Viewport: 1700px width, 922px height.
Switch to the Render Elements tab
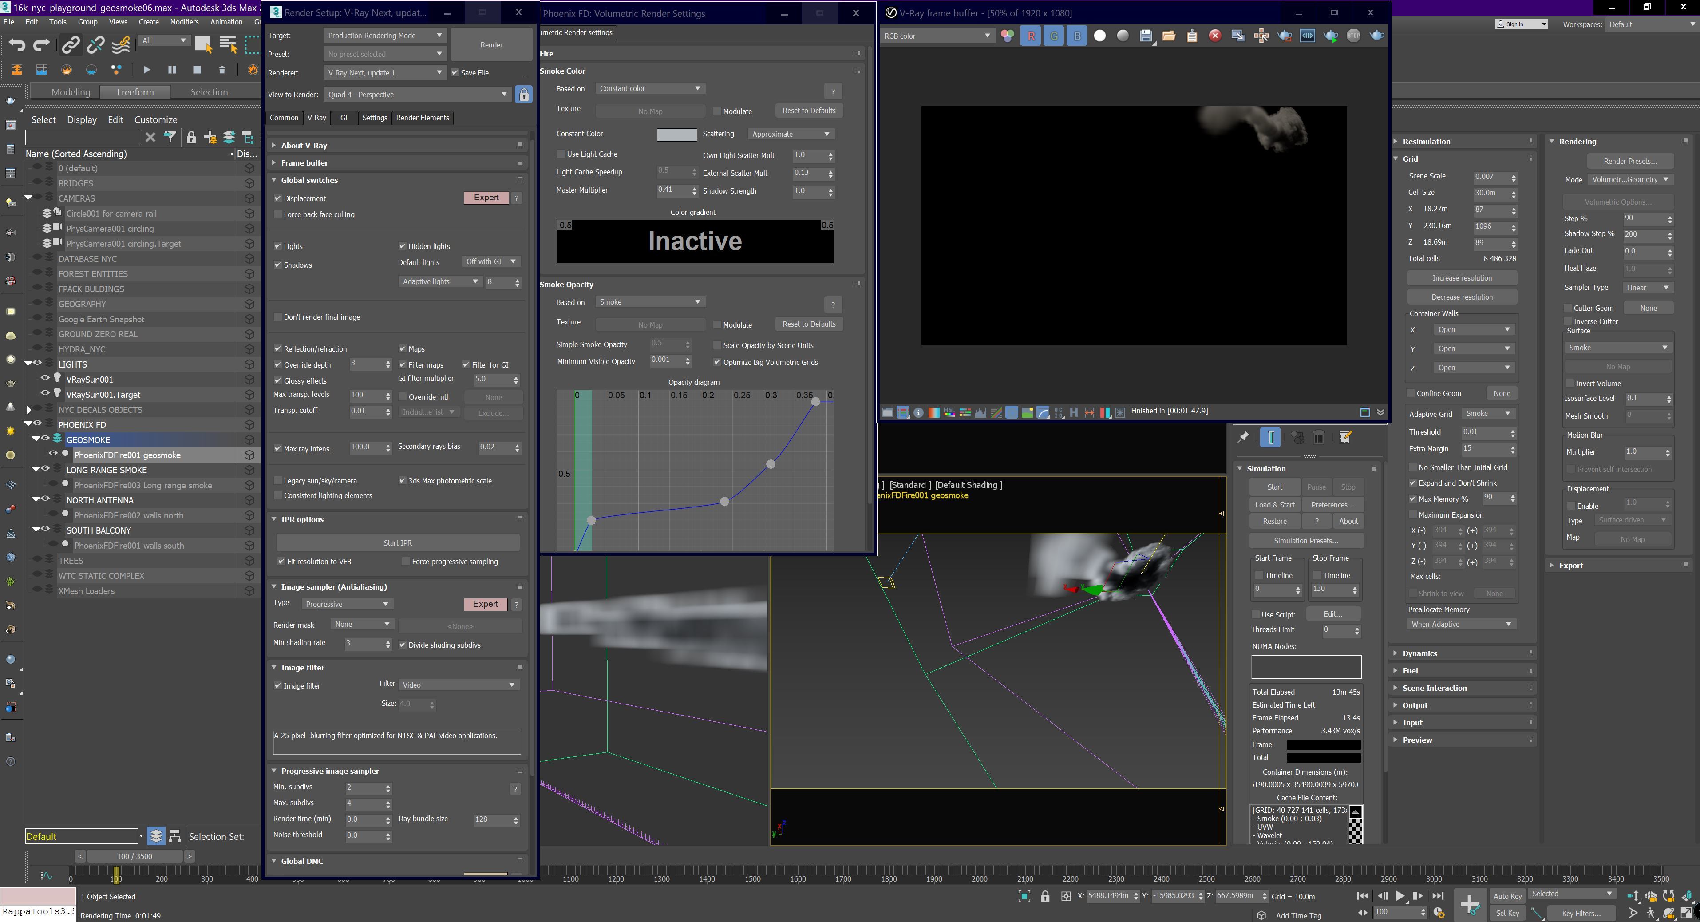tap(423, 118)
